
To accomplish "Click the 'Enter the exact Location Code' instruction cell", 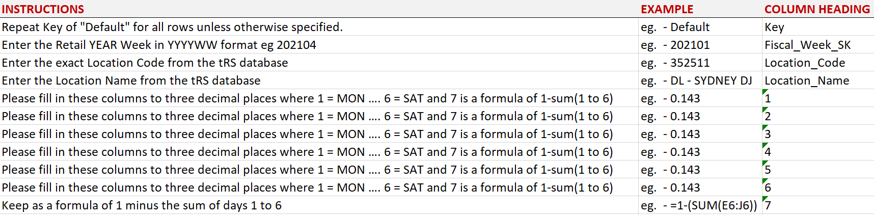I will (145, 63).
